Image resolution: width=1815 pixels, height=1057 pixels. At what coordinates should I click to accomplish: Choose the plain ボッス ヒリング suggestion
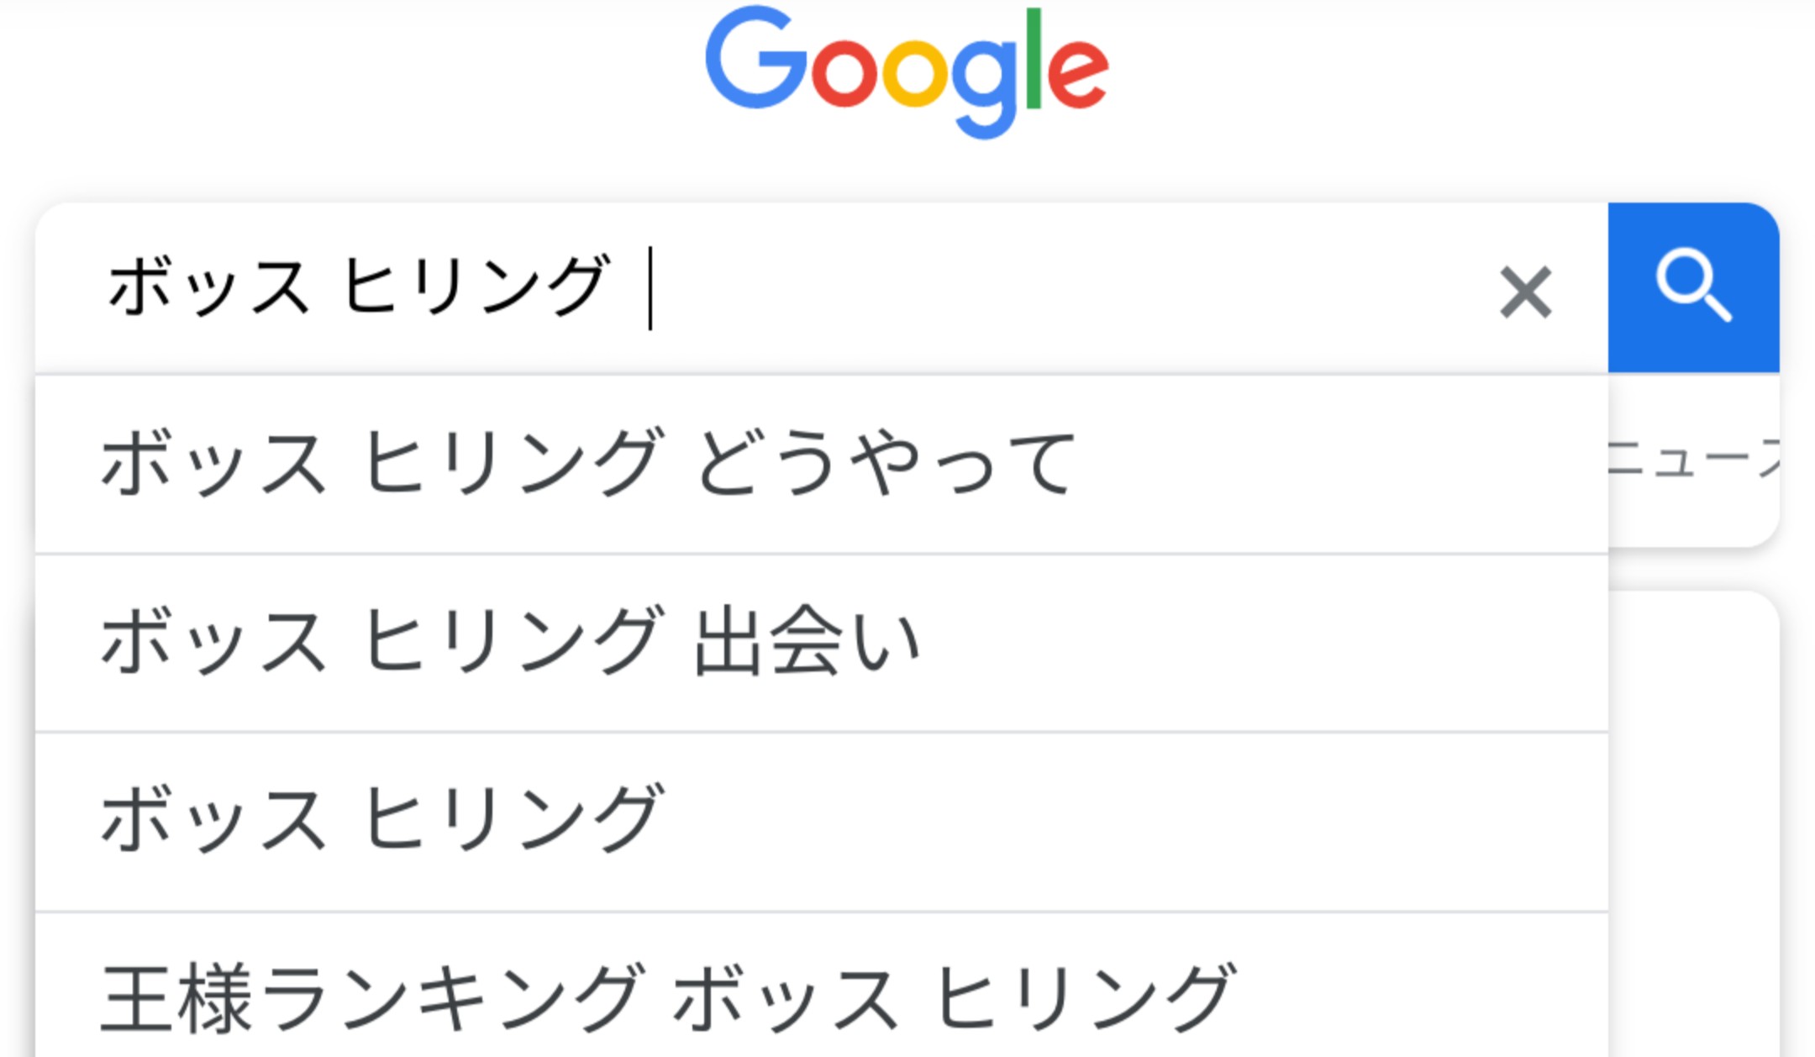pos(382,820)
